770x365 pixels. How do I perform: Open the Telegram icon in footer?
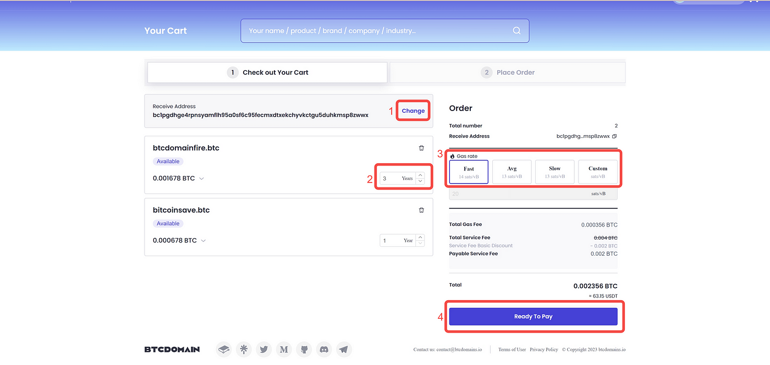pos(344,349)
